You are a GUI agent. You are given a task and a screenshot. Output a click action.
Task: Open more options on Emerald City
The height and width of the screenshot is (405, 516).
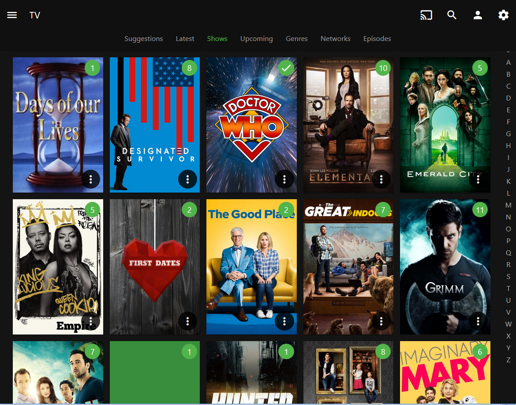[478, 179]
